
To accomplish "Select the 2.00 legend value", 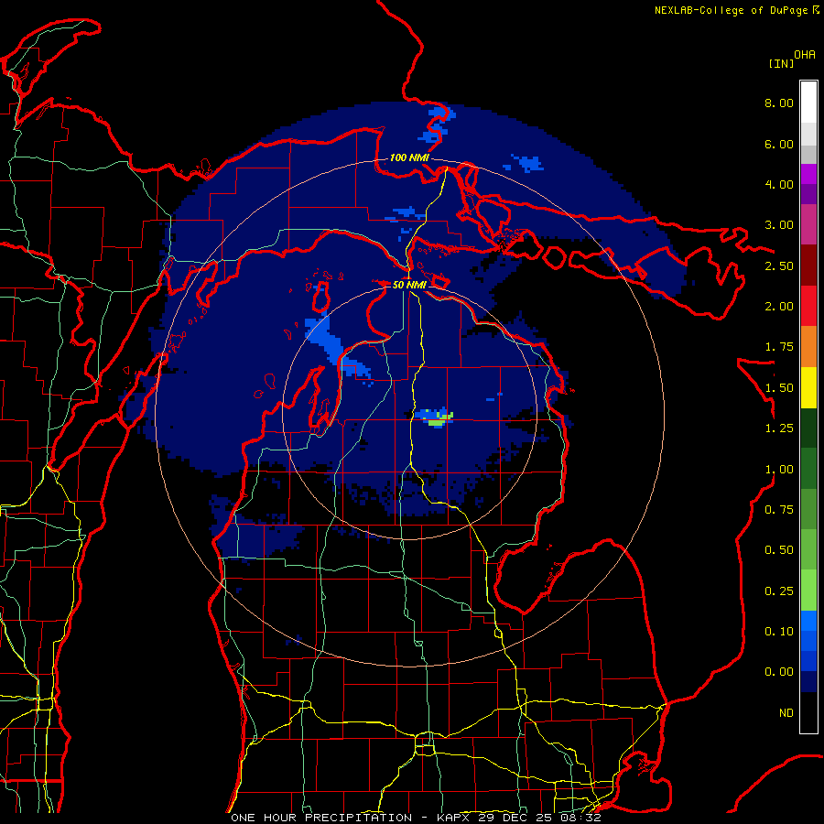I will [x=779, y=307].
